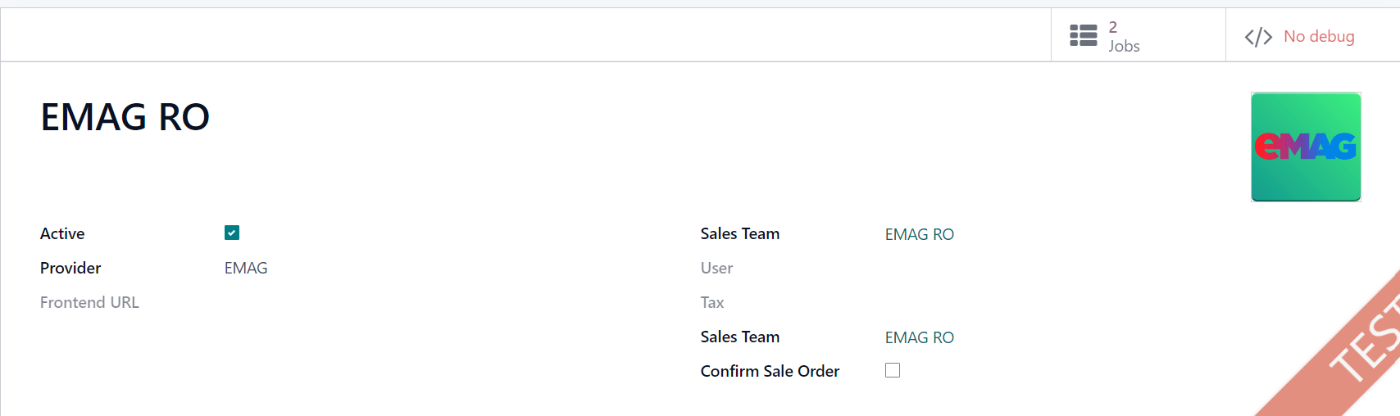Image resolution: width=1400 pixels, height=416 pixels.
Task: Click the Confirm Sale Order label
Action: [x=770, y=371]
